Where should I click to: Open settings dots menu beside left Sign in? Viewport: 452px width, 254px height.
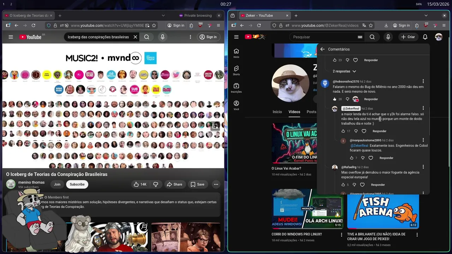point(190,37)
